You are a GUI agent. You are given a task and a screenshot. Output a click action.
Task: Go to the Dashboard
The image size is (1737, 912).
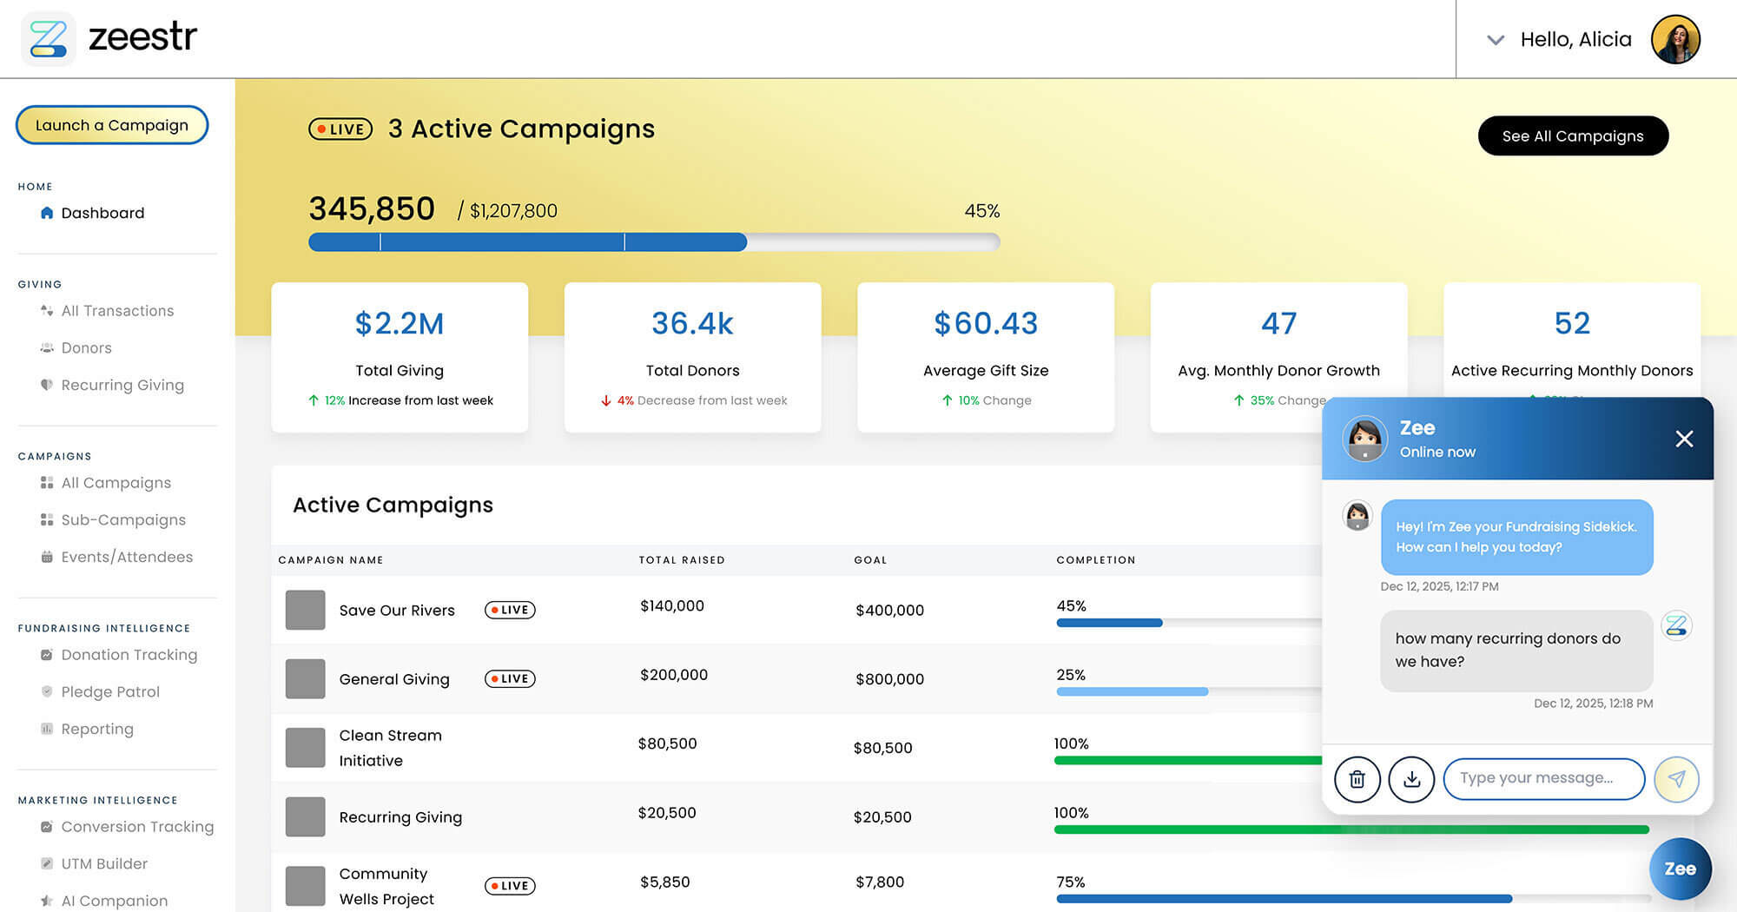pyautogui.click(x=102, y=213)
